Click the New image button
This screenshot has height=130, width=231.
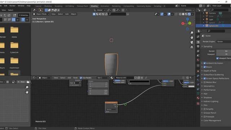(x=21, y=82)
